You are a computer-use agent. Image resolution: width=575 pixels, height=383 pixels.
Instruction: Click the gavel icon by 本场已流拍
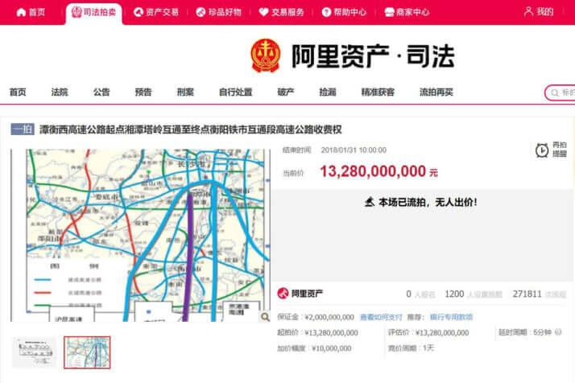click(370, 202)
